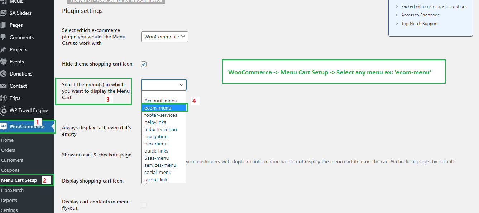Screen dimensions: 479x213
Task: Click the Projects pin icon
Action: [3, 49]
